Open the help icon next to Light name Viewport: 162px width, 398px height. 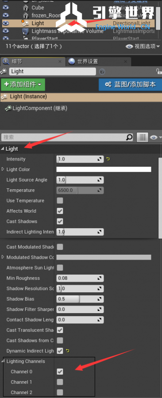[102, 72]
